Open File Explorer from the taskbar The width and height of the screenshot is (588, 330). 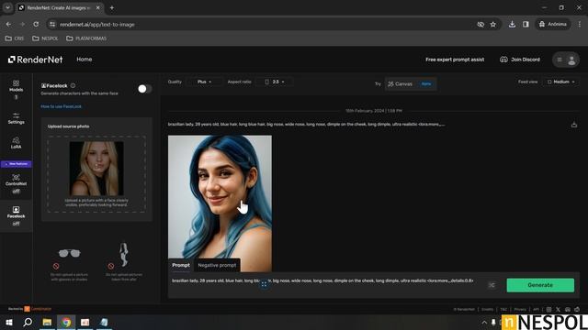47,322
